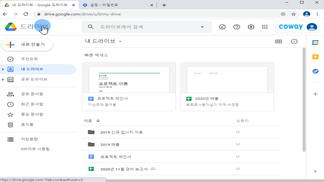Viewport: 324px width, 182px height.
Task: Open the help question mark icon
Action: pyautogui.click(x=237, y=27)
